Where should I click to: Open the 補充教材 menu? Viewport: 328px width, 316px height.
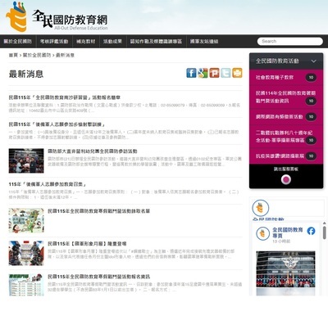click(x=86, y=42)
